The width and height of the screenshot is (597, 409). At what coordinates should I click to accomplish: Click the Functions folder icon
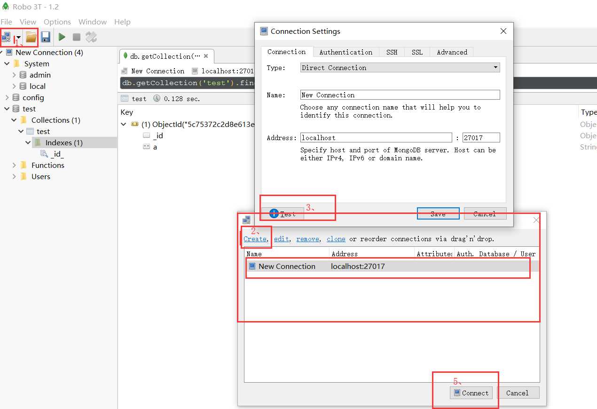[x=24, y=165]
